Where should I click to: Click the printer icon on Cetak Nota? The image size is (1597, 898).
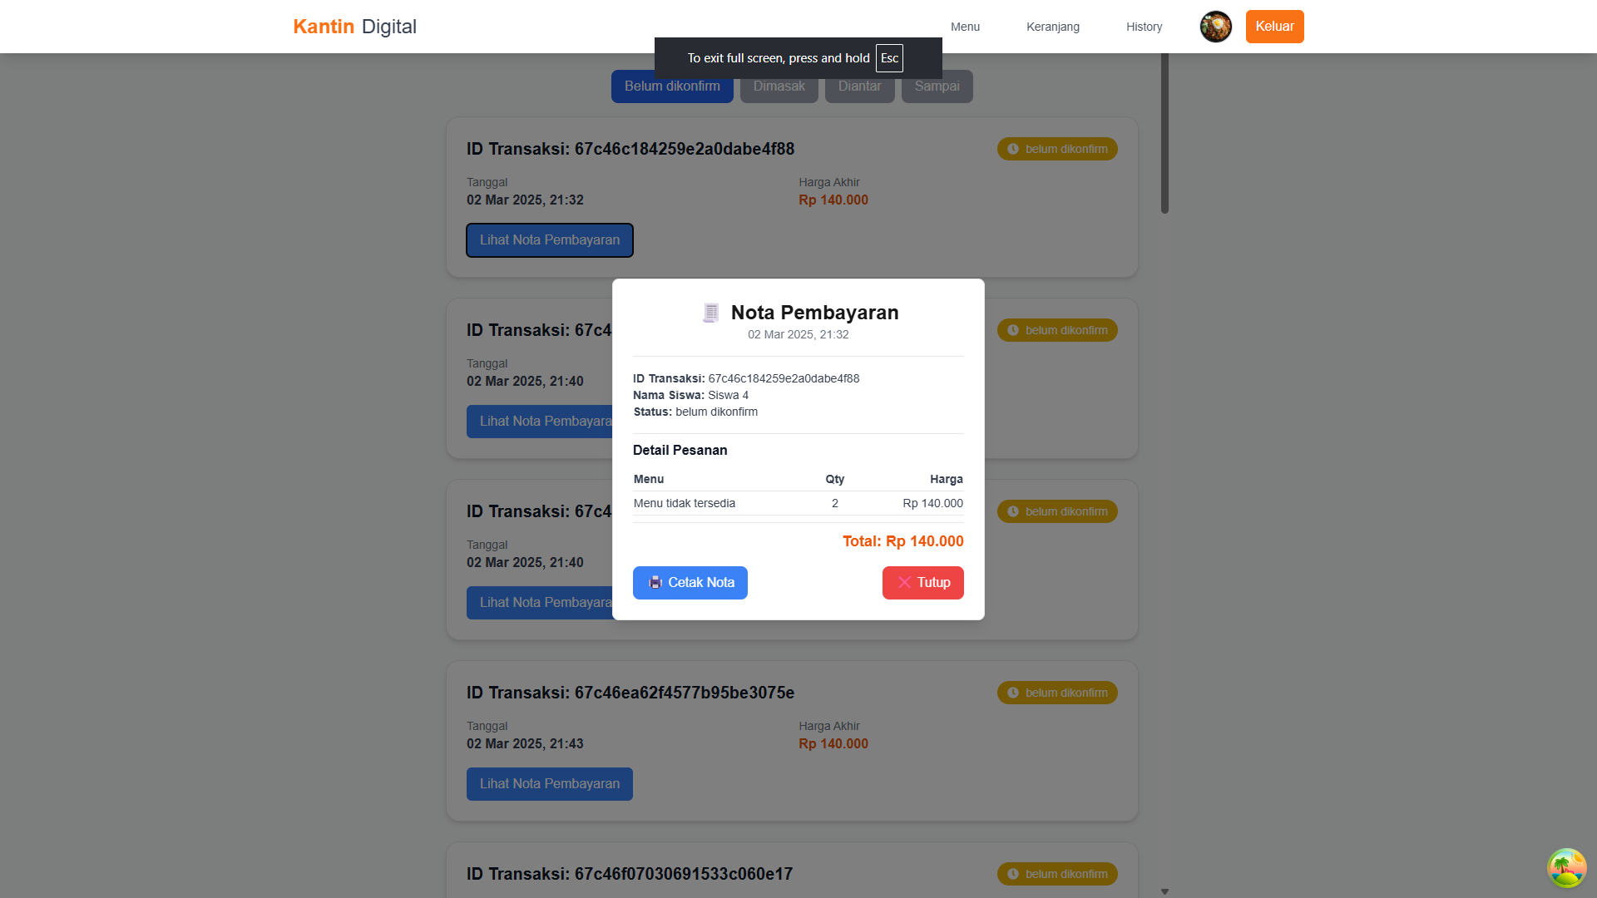click(655, 582)
